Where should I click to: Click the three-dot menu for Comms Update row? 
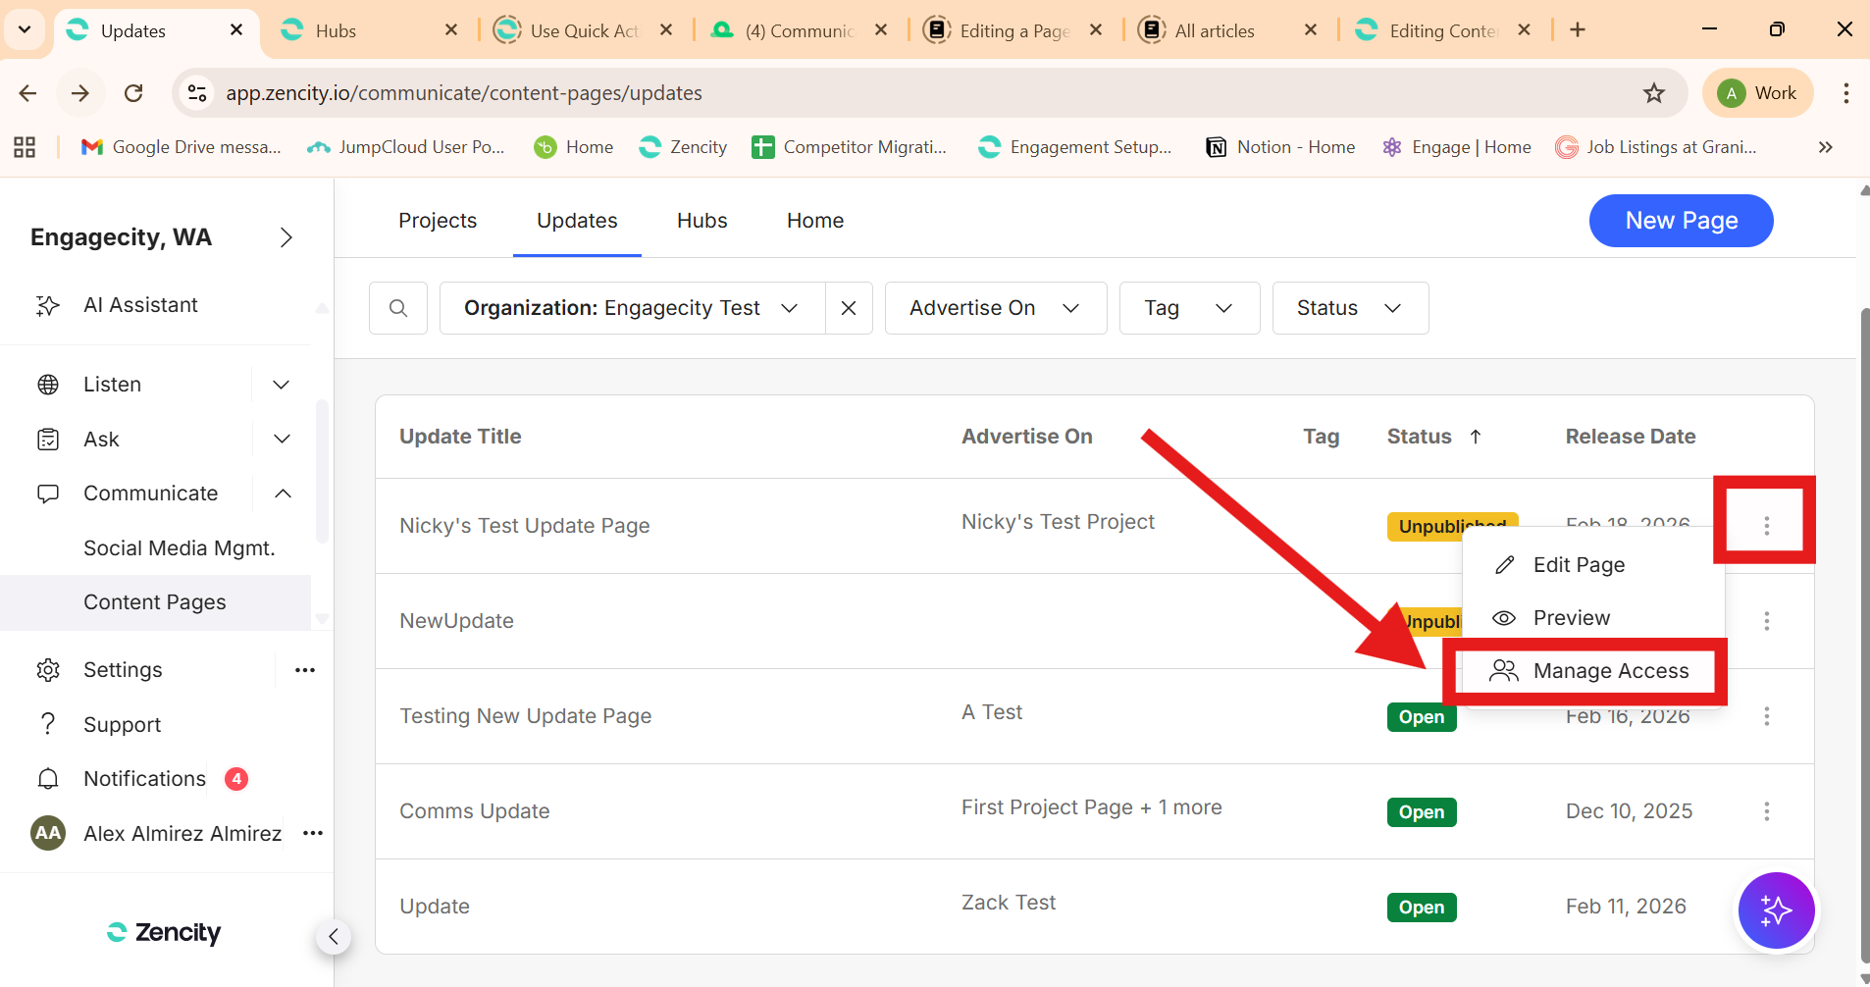(x=1766, y=811)
